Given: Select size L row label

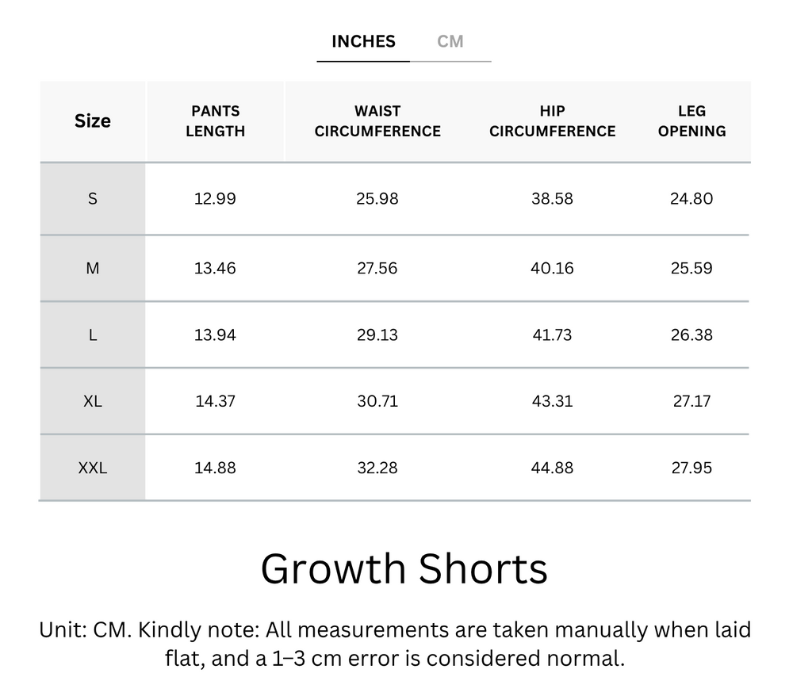Looking at the screenshot, I should (92, 335).
